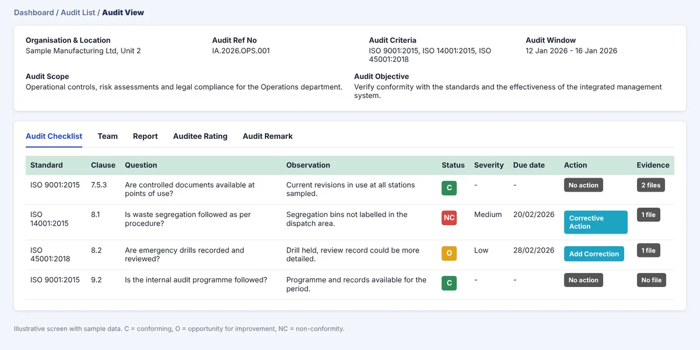The width and height of the screenshot is (700, 350).
Task: Click the C status badge for clause 7.5.3
Action: coord(449,188)
